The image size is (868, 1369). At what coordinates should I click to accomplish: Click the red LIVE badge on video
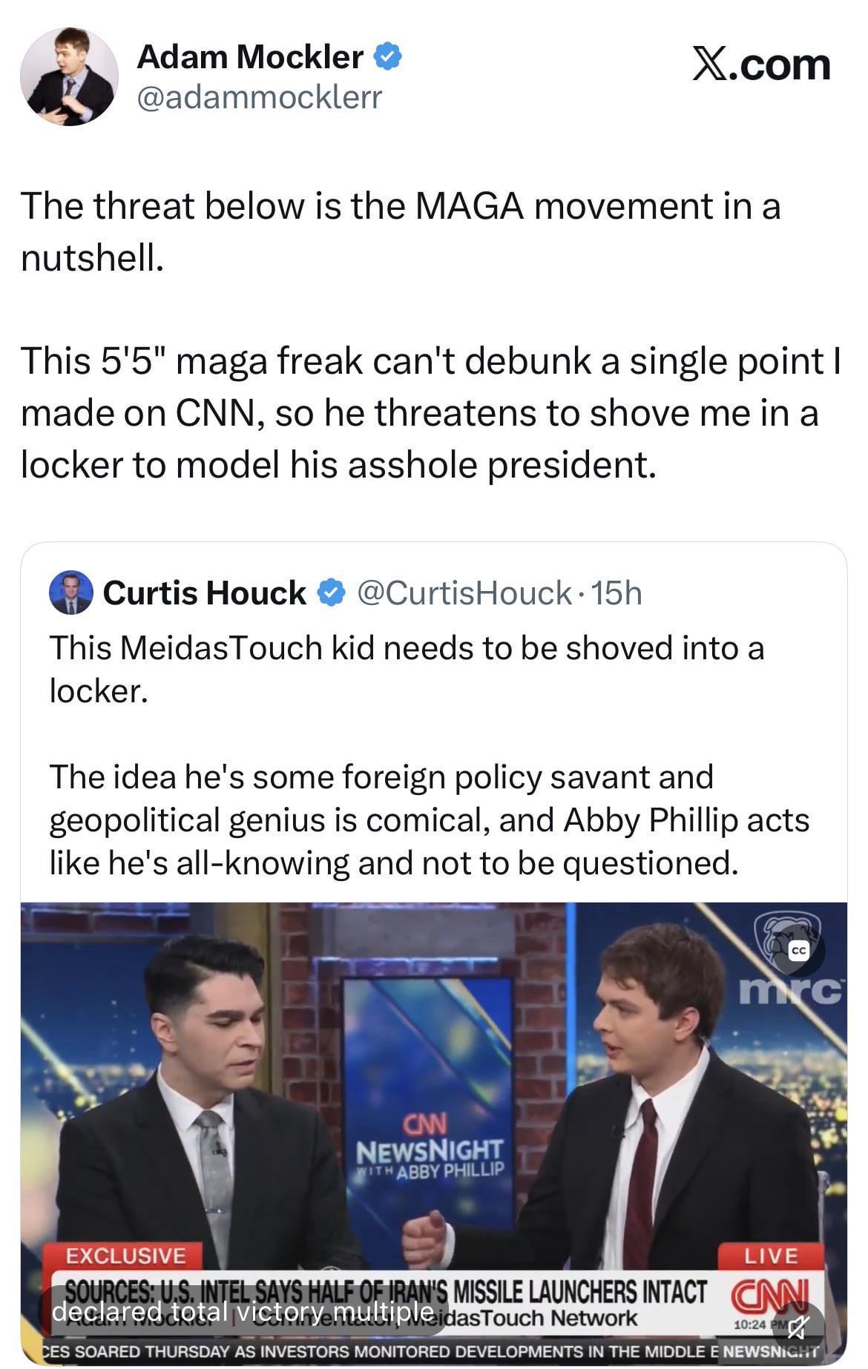click(x=772, y=1256)
